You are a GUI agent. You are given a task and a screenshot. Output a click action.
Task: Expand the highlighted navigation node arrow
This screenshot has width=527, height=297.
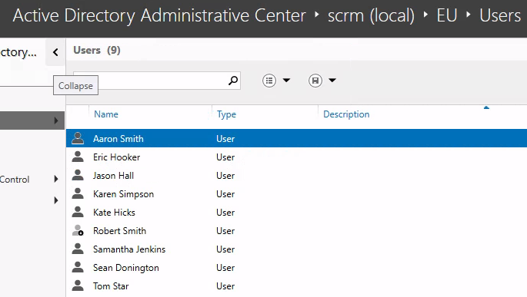pos(56,120)
